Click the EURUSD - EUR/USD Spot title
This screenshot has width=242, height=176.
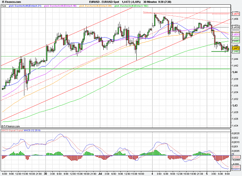(x=104, y=2)
